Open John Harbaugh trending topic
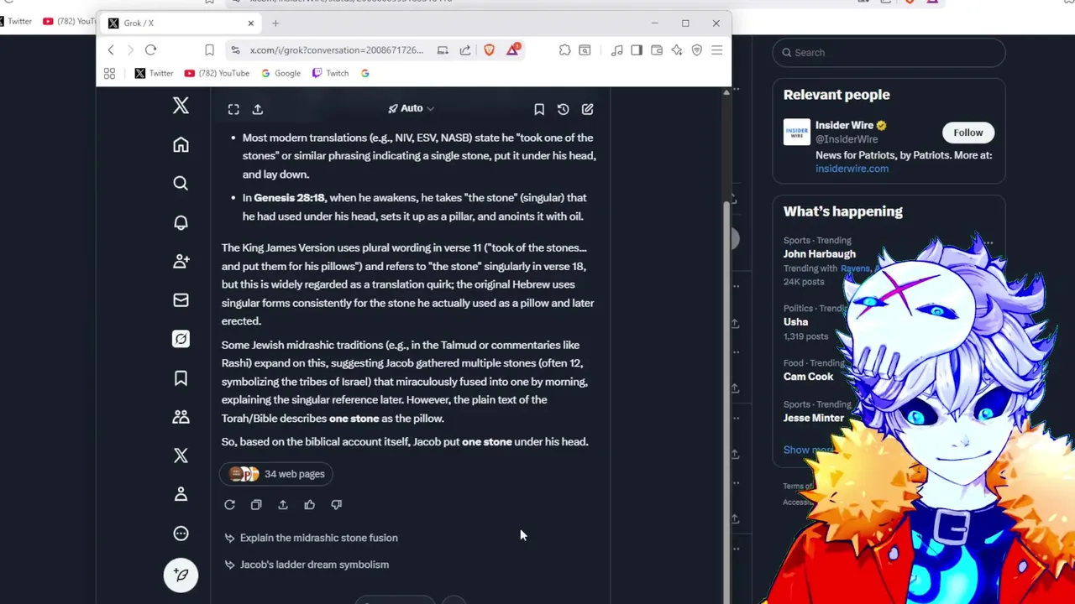 pyautogui.click(x=819, y=254)
